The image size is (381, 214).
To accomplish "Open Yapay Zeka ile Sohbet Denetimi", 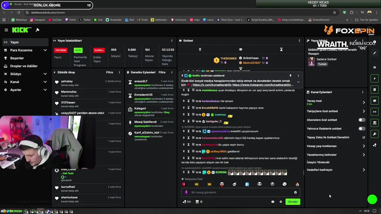I will coord(336,138).
